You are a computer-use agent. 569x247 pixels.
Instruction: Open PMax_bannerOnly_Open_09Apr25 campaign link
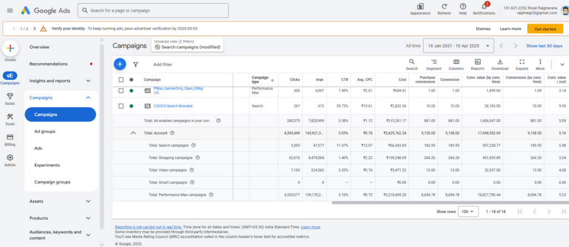pyautogui.click(x=178, y=90)
